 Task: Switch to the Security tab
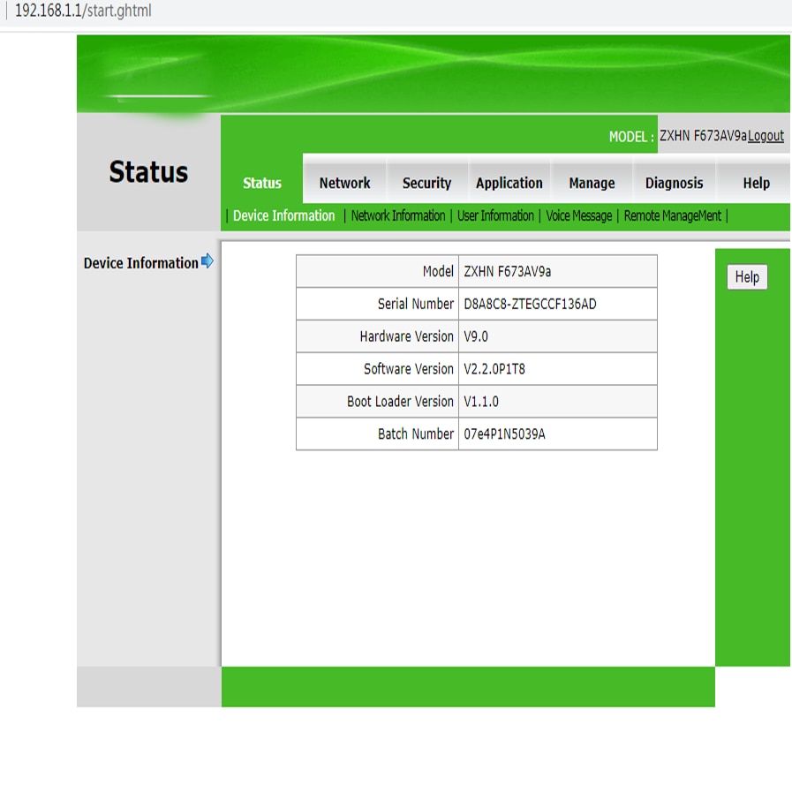click(x=426, y=183)
